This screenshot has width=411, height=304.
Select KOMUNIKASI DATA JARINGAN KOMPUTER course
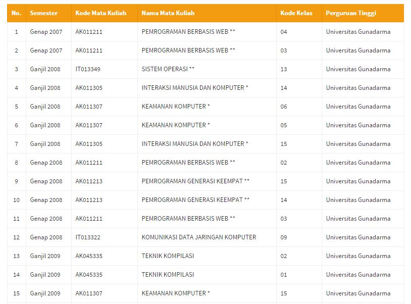(x=199, y=237)
